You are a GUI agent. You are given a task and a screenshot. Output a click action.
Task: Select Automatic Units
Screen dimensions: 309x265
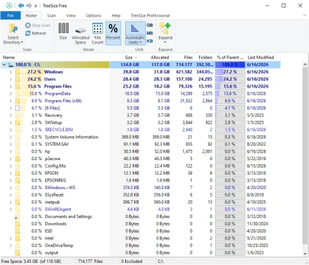click(135, 33)
